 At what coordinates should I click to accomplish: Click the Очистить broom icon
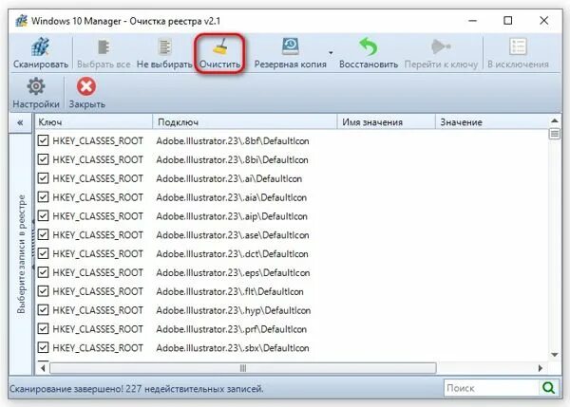pyautogui.click(x=220, y=46)
